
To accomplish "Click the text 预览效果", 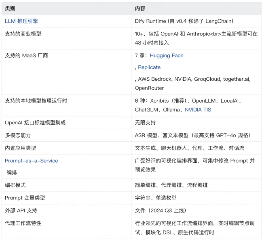I will point(145,170).
